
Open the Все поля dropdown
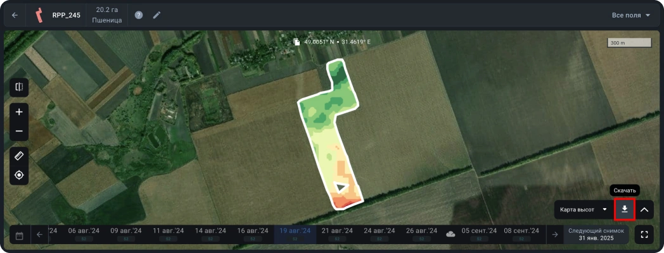click(x=631, y=15)
